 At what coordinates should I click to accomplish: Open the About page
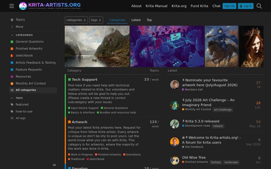(x=136, y=6)
